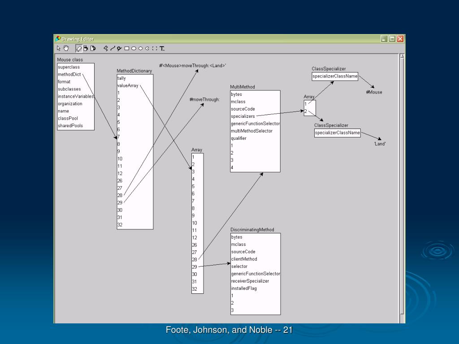
Task: Select 'mclass' in MultiMethod box
Action: point(238,102)
